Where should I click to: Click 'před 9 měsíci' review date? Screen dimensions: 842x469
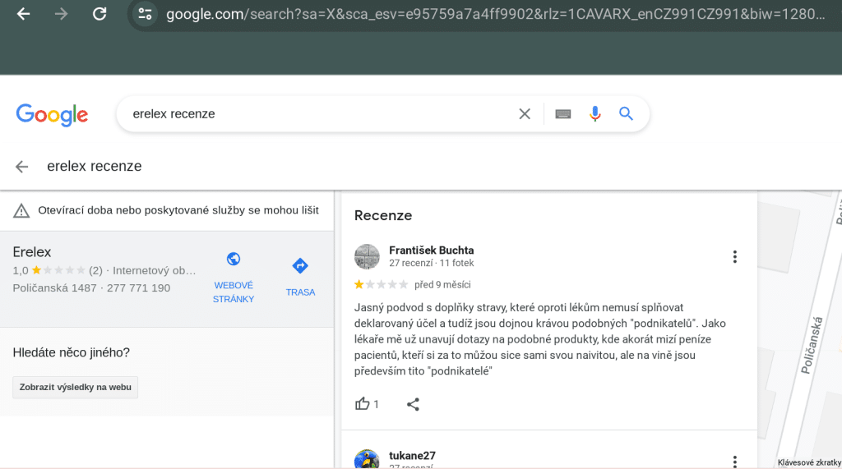(442, 285)
